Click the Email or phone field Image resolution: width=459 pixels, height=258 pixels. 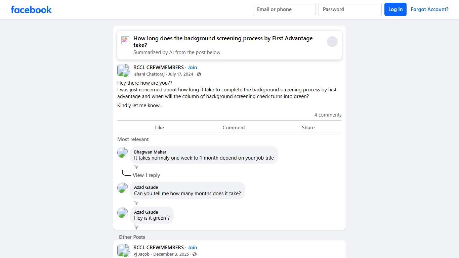284,9
